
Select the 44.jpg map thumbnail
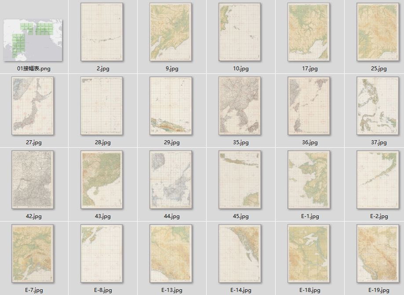(x=171, y=180)
